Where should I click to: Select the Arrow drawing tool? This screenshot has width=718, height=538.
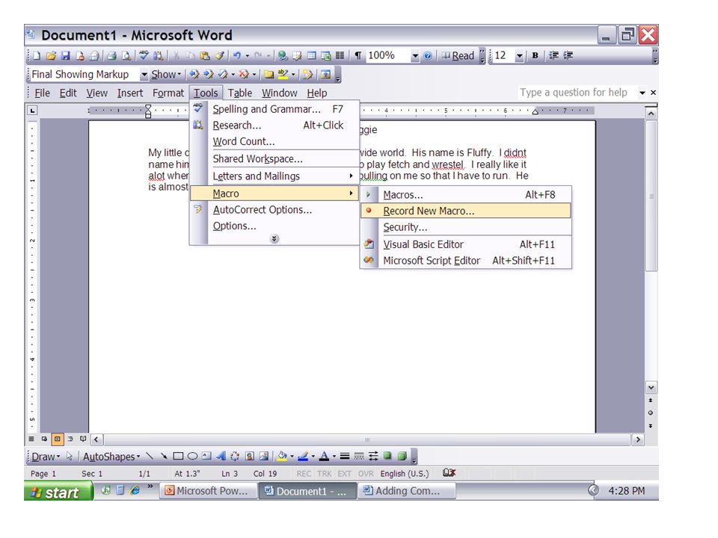tap(164, 456)
